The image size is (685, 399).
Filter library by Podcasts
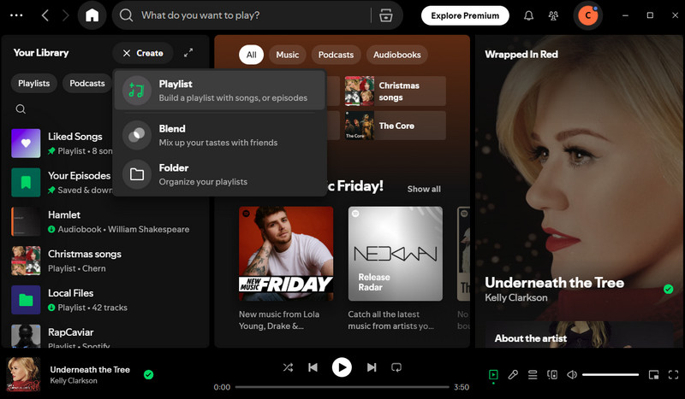pyautogui.click(x=87, y=83)
